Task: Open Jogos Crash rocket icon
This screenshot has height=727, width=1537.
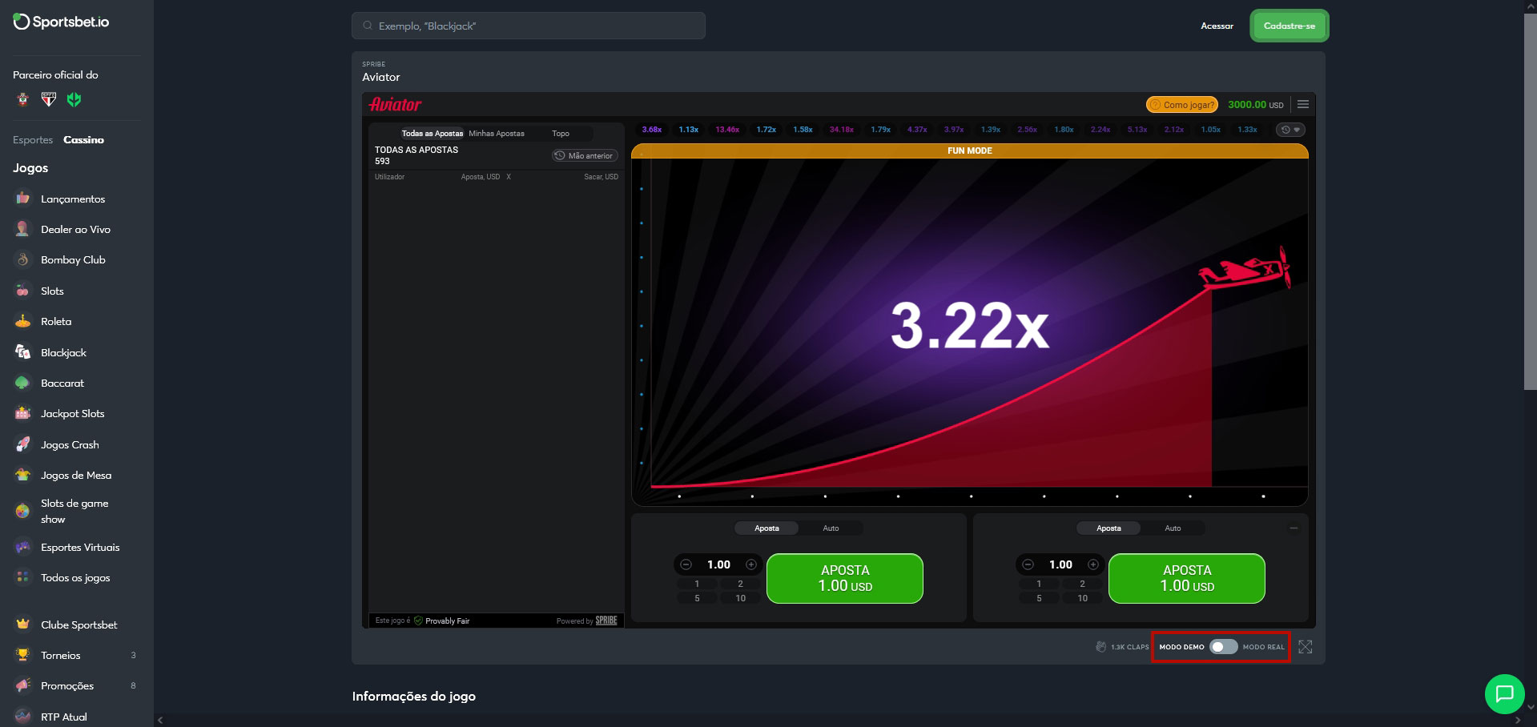Action: tap(22, 444)
